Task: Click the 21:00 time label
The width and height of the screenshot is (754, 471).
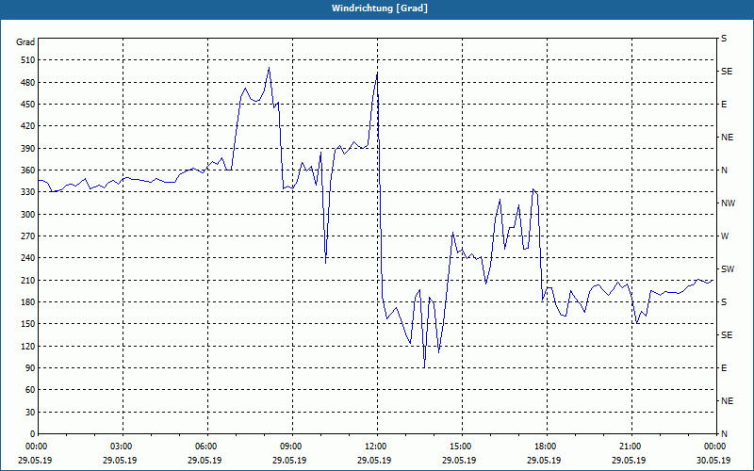Action: 631,447
